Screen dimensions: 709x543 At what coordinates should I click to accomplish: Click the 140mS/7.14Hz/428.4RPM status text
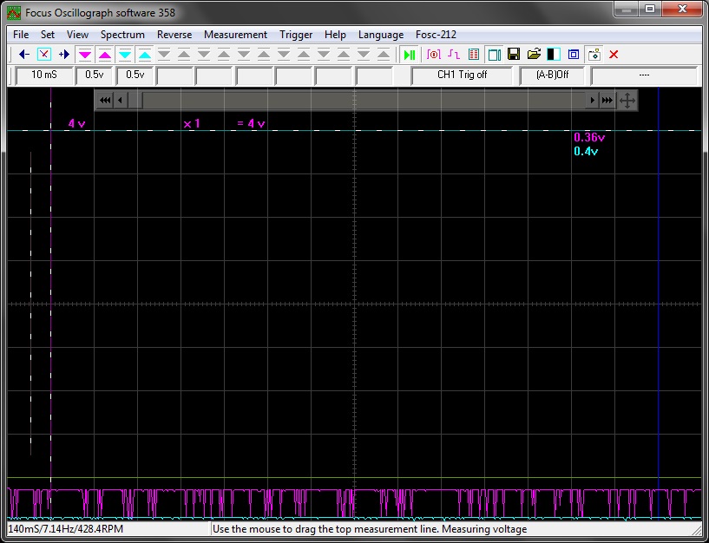(x=66, y=529)
